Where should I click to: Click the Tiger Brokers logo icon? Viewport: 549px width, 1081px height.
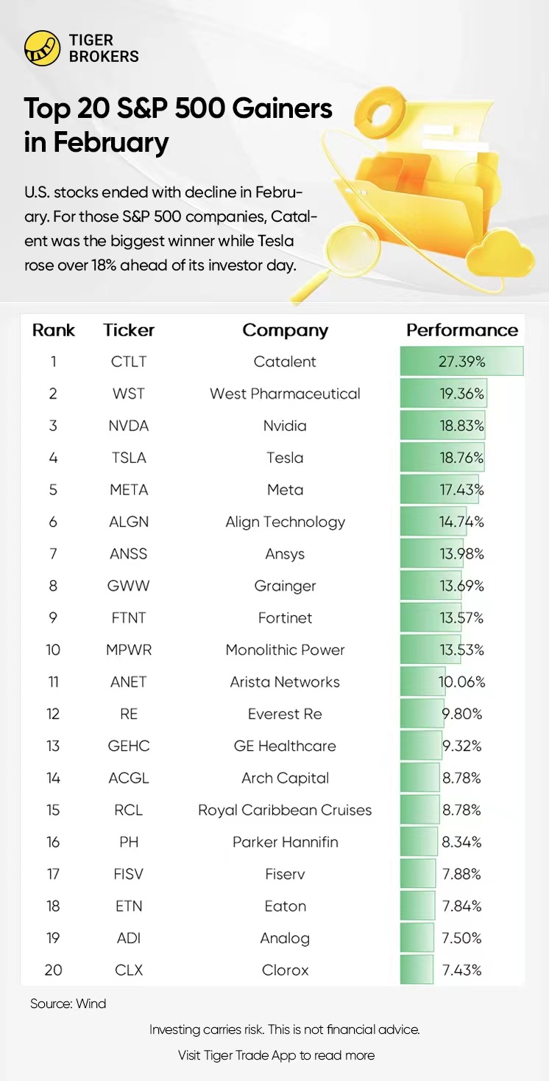(x=42, y=49)
